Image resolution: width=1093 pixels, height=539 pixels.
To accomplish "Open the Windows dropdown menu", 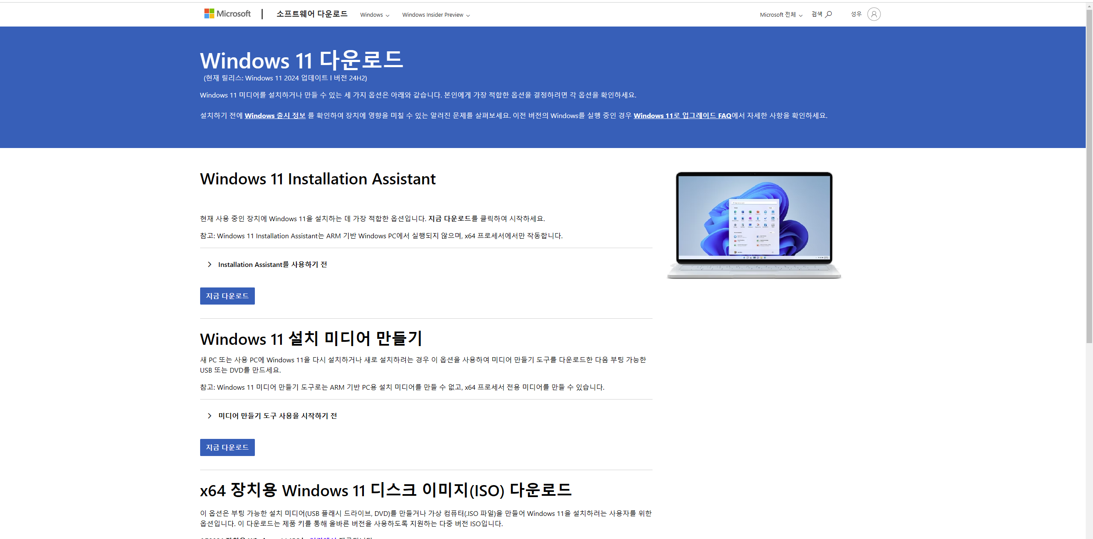I will coord(375,15).
